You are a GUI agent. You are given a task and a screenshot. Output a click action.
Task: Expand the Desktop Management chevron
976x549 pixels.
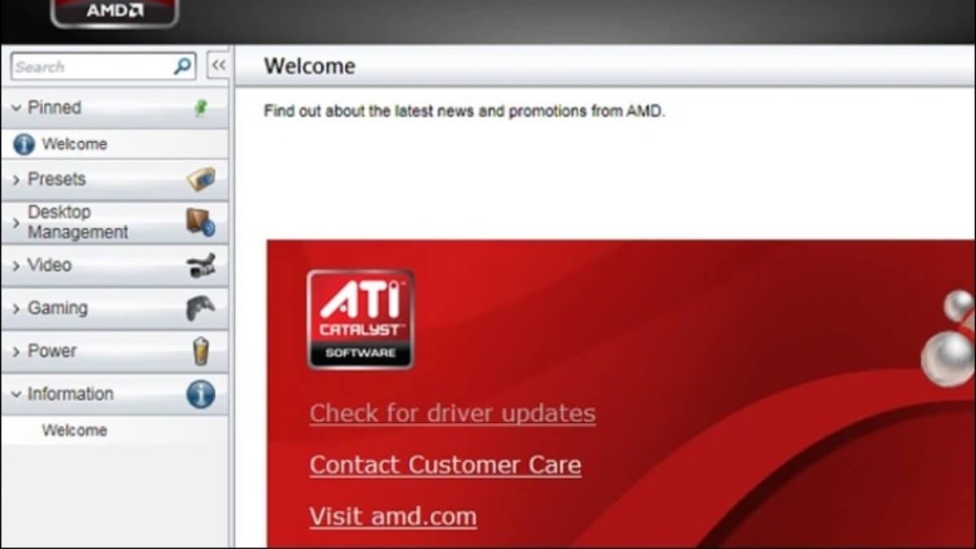click(16, 222)
